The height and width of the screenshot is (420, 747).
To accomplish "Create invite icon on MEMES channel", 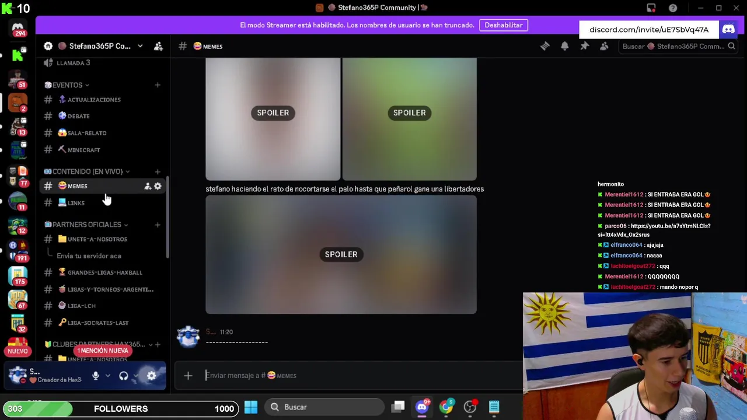I will tap(148, 186).
